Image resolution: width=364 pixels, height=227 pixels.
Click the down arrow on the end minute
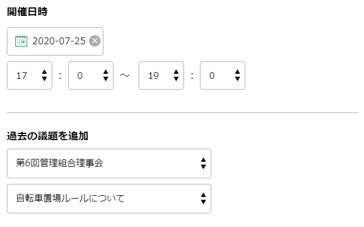pyautogui.click(x=237, y=79)
